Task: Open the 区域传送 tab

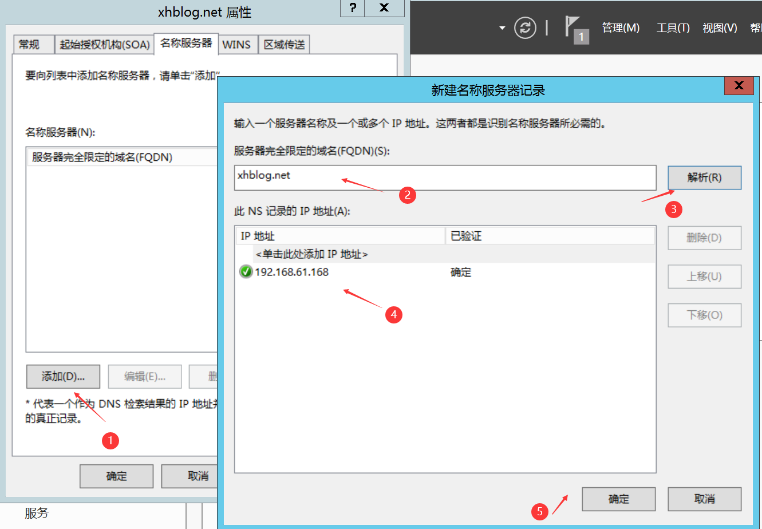Action: click(x=284, y=45)
